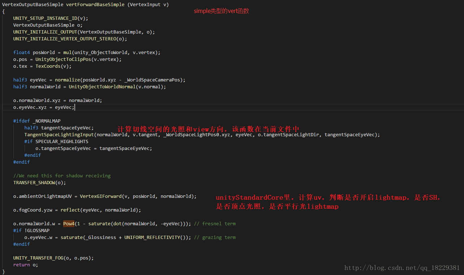Image resolution: width=464 pixels, height=275 pixels.
Task: Click the float4 keyword
Action: [21, 53]
